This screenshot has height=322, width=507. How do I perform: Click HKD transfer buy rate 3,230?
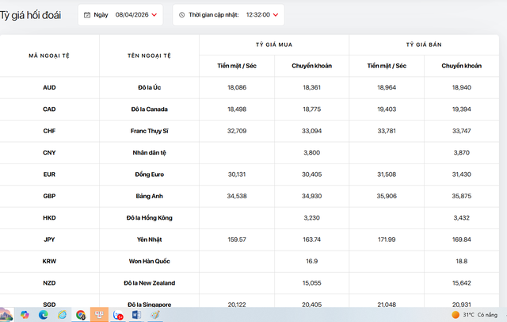tap(311, 218)
